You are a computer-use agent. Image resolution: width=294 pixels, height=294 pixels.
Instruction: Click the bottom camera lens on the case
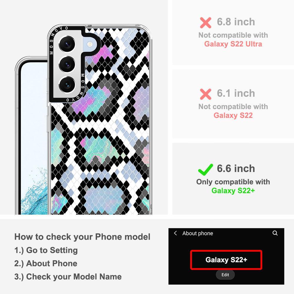(67, 85)
